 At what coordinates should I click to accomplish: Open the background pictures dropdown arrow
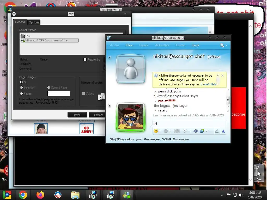[207, 131]
